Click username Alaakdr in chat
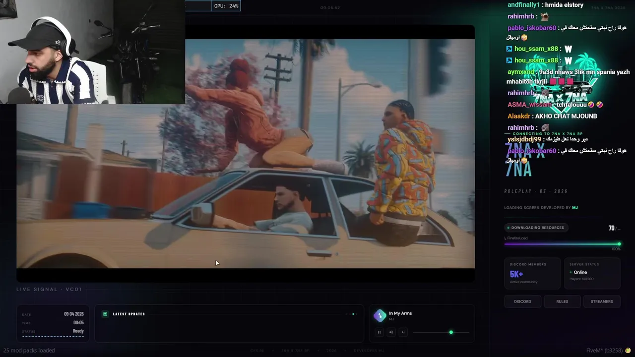 coord(519,116)
